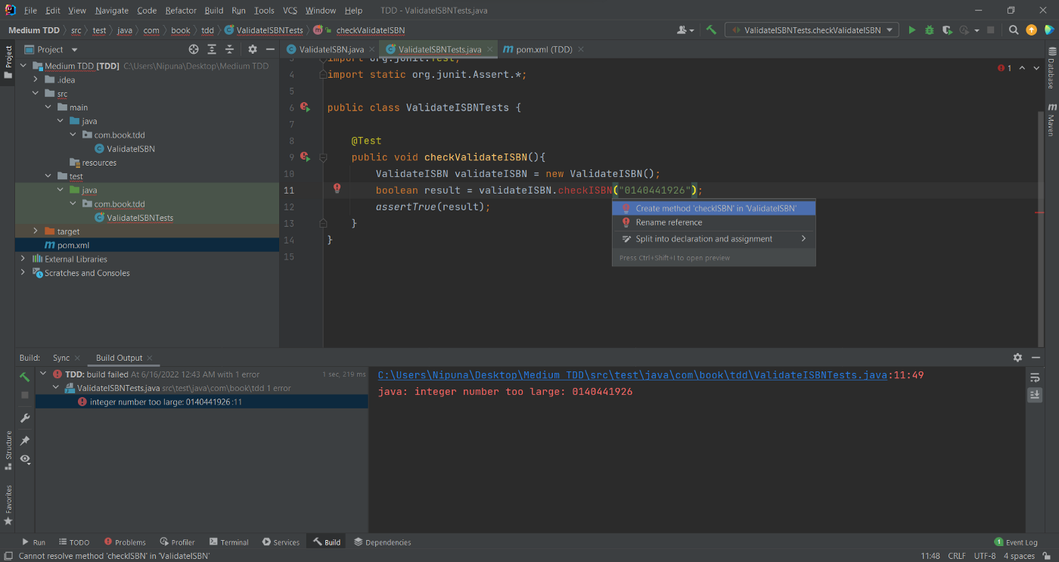Click the locate target icon in Project panel

click(x=194, y=49)
